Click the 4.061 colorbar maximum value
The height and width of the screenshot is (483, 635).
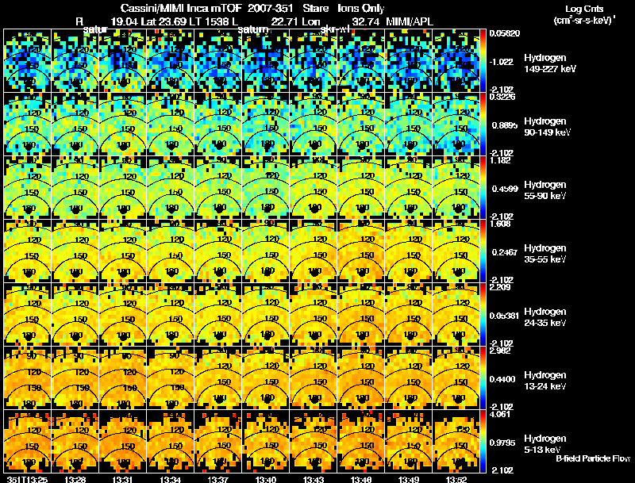coord(500,415)
